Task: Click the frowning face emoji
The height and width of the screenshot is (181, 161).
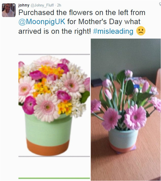Action: tap(141, 31)
